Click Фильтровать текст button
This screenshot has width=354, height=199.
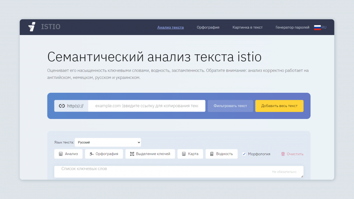pyautogui.click(x=230, y=106)
